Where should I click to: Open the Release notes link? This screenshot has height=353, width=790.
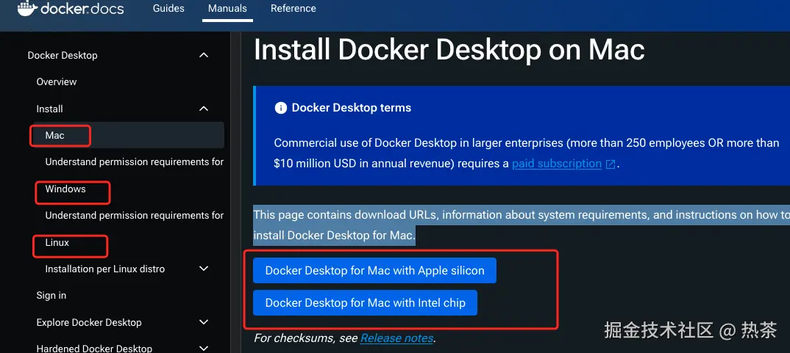click(396, 338)
